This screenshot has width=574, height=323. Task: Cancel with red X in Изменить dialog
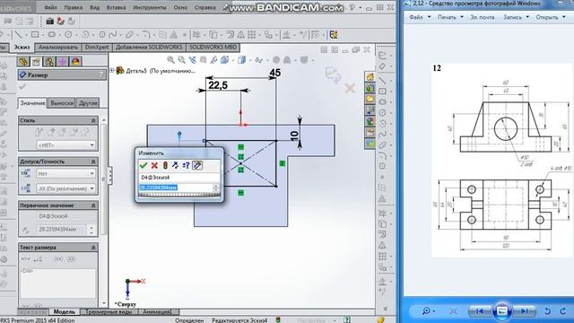tap(154, 165)
